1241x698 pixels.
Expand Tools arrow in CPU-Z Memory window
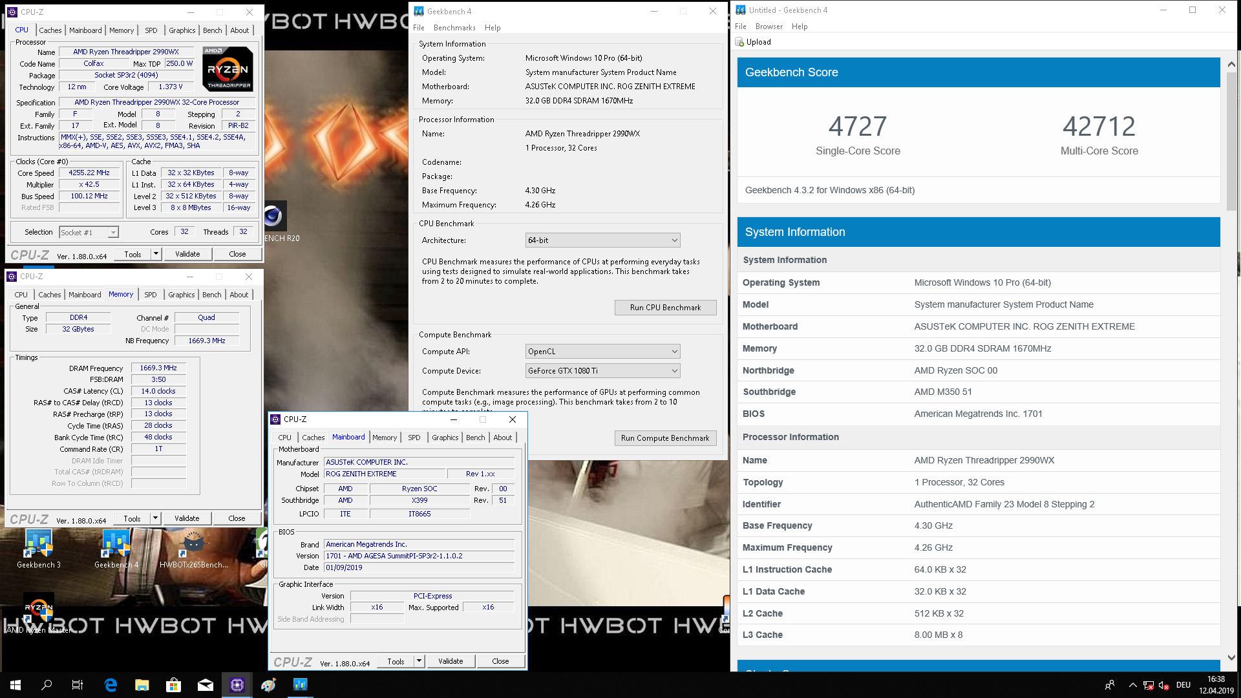coord(155,518)
